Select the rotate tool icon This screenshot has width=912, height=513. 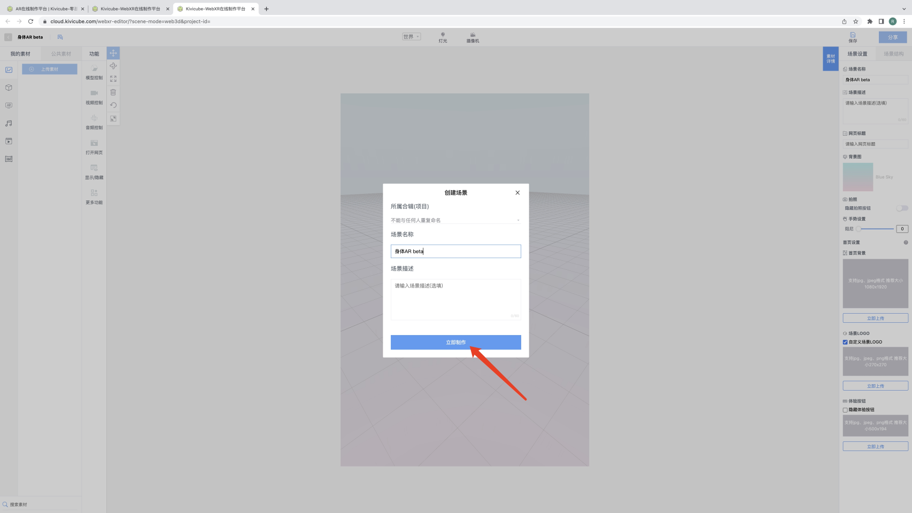click(113, 66)
